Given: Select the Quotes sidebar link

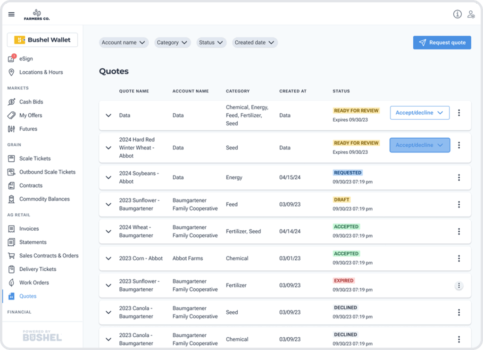Looking at the screenshot, I should 28,296.
